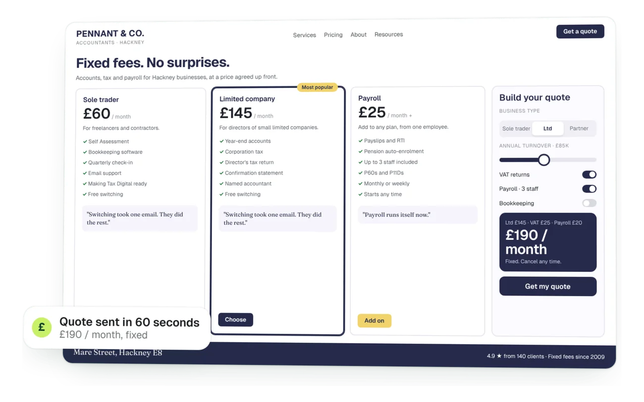Click the Payslips and RTI text
Image resolution: width=644 pixels, height=402 pixels.
[384, 141]
